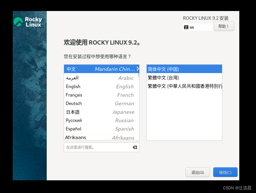Click the 退出(Q) quit button

(x=197, y=172)
